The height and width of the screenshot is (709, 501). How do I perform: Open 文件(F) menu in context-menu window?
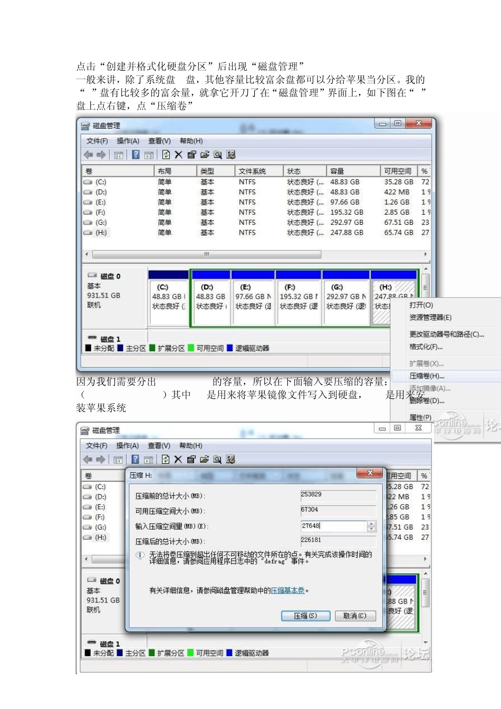(97, 141)
